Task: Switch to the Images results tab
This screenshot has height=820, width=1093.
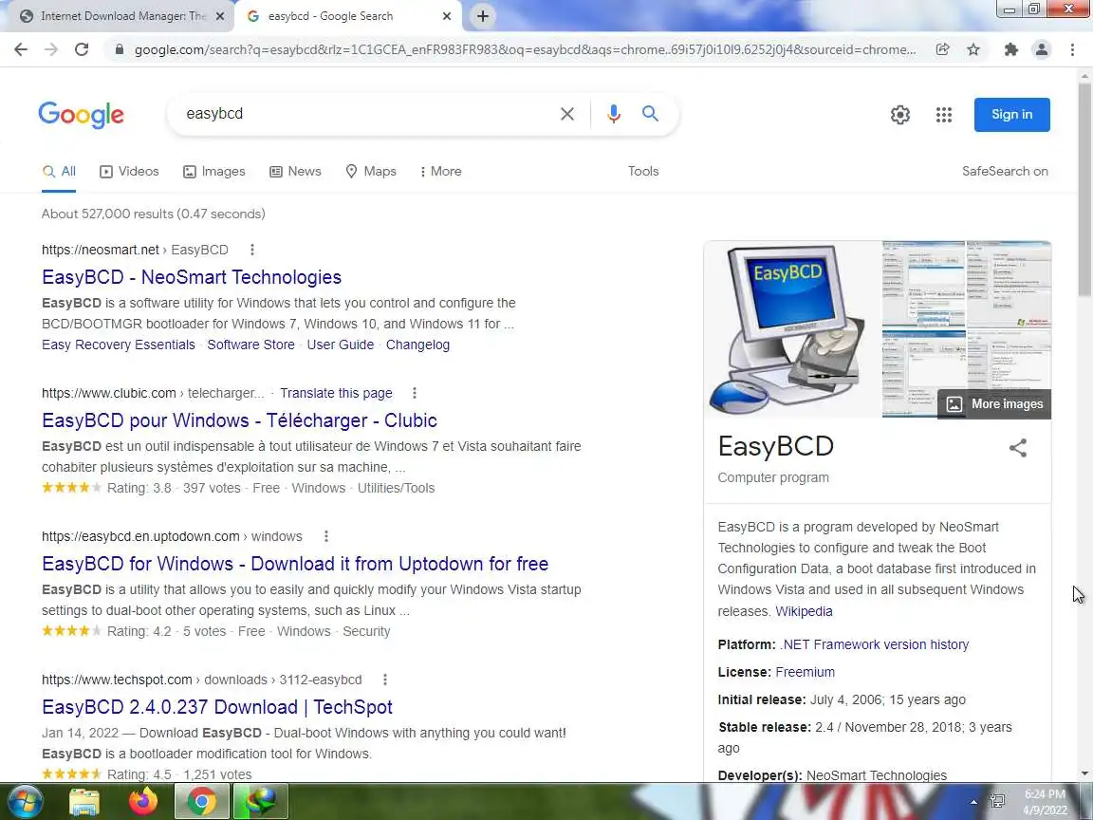Action: [x=214, y=172]
